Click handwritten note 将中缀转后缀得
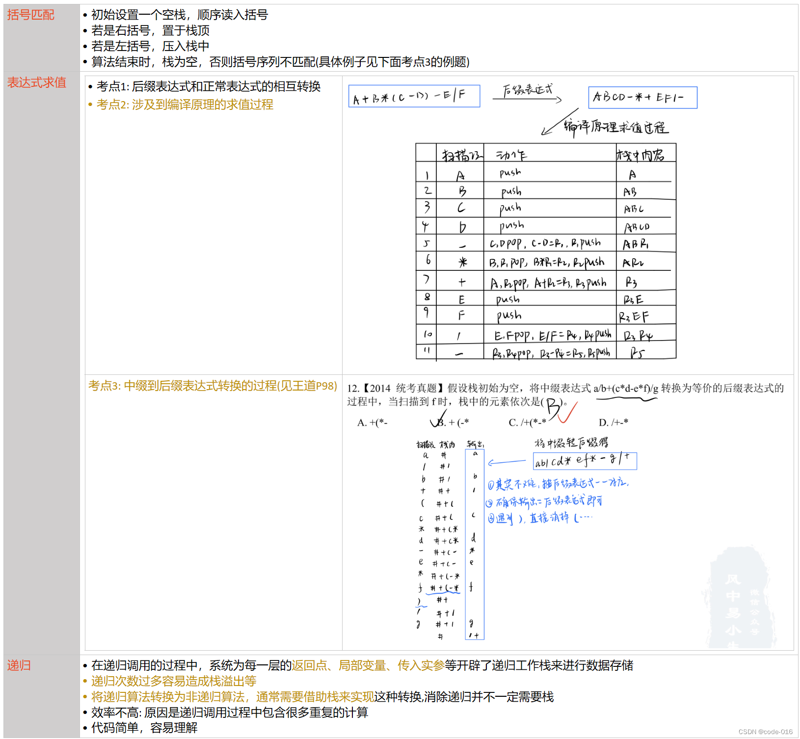This screenshot has height=739, width=800. coord(572,443)
